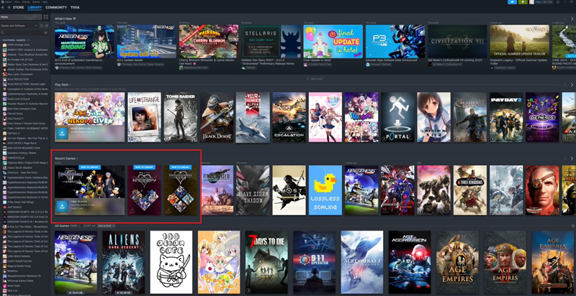Open Civilization VII coming 2025 news item
This screenshot has width=576, height=296.
[x=457, y=46]
